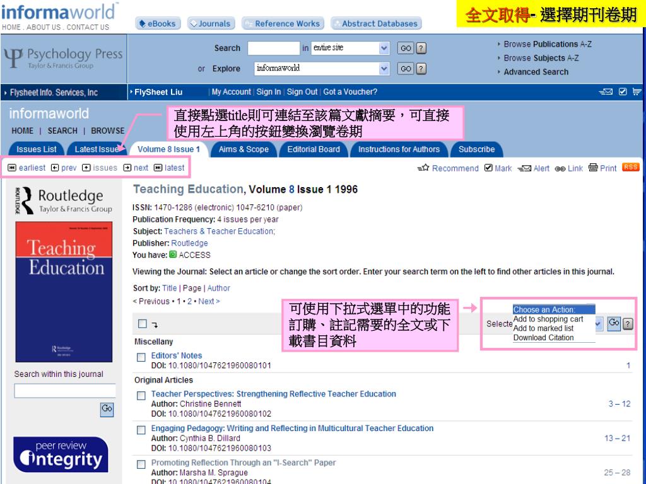Check the Promoting Reflection article checkbox
The height and width of the screenshot is (484, 646).
tap(141, 464)
